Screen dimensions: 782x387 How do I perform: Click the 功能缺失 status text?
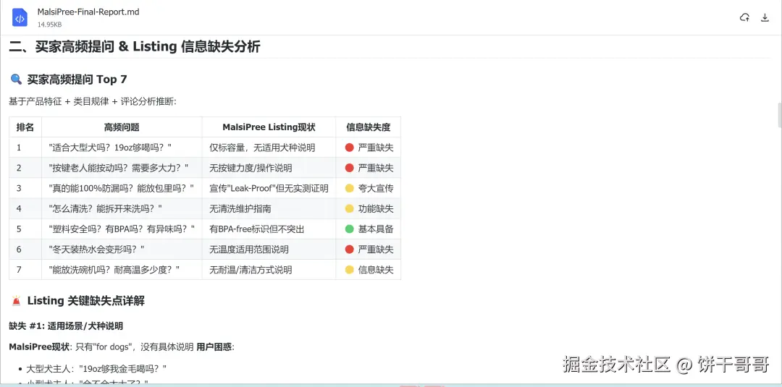pyautogui.click(x=376, y=209)
